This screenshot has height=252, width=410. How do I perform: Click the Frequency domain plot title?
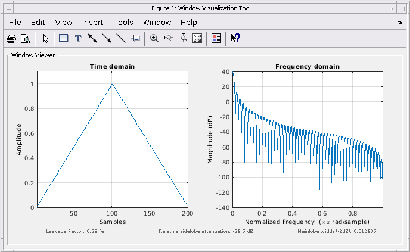[307, 66]
